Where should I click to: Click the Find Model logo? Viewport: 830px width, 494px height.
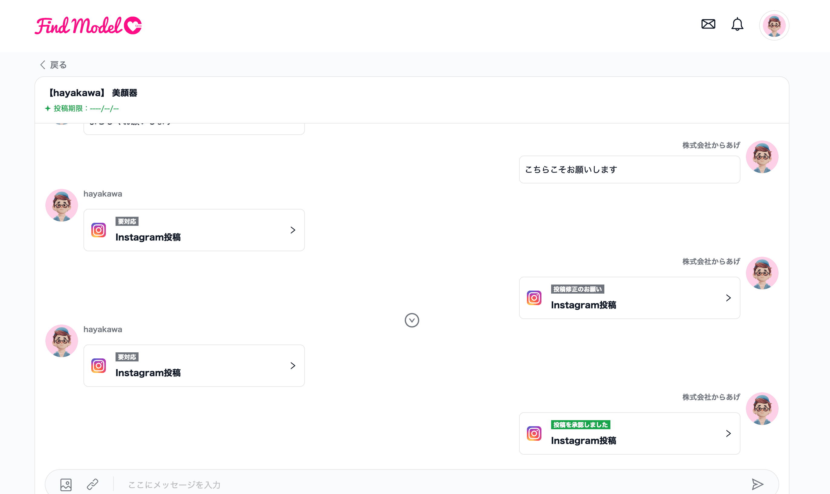click(88, 25)
